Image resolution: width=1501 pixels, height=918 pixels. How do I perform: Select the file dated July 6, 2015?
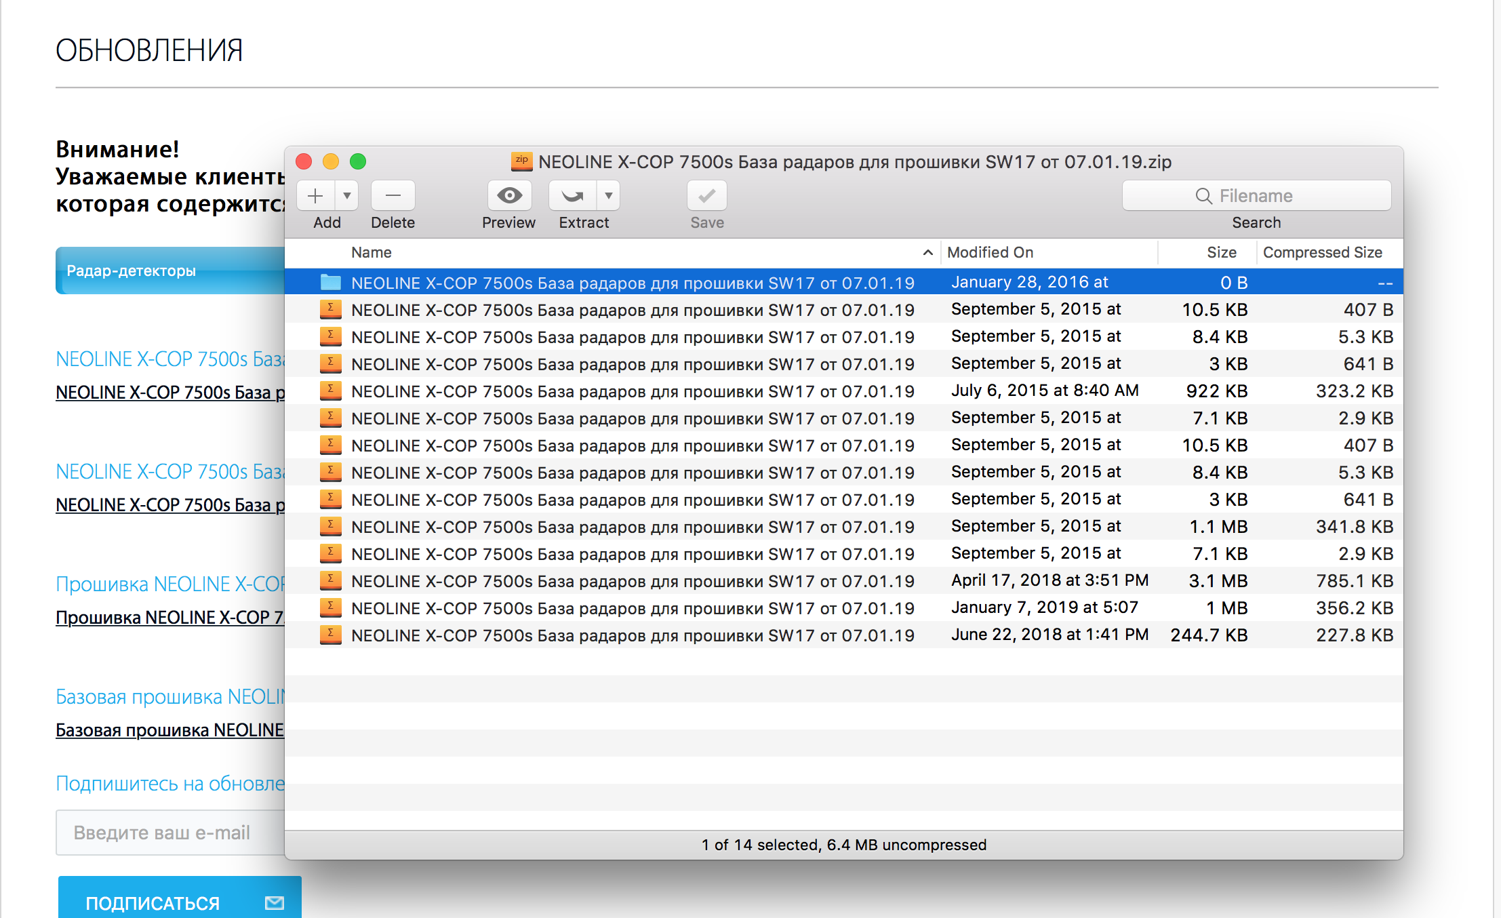[x=843, y=391]
